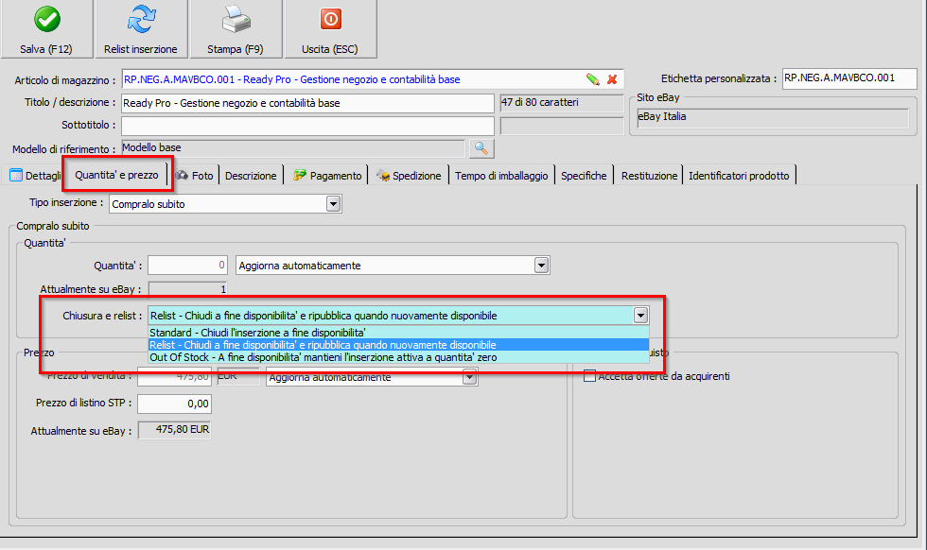This screenshot has width=927, height=550.
Task: Enable Accetta offerte da acquirenti checkbox
Action: click(x=589, y=376)
